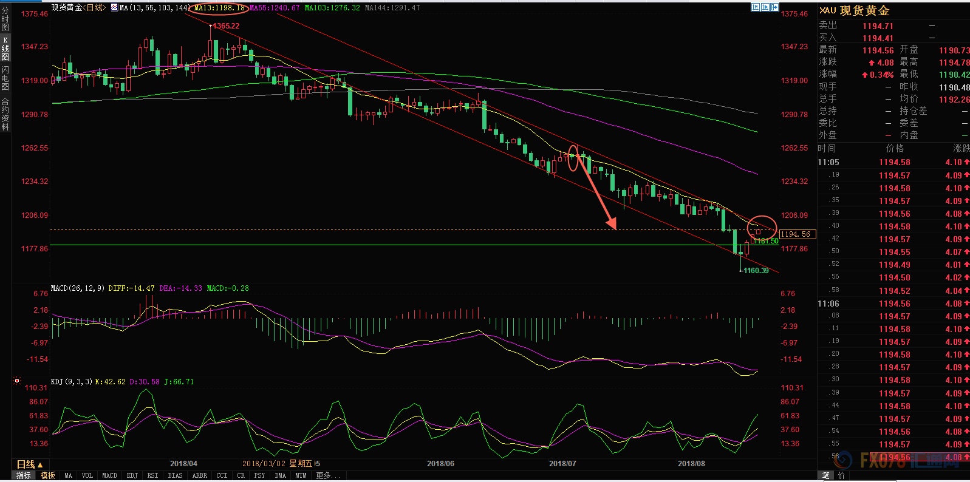Click the DIFF:-14.47 value

132,288
